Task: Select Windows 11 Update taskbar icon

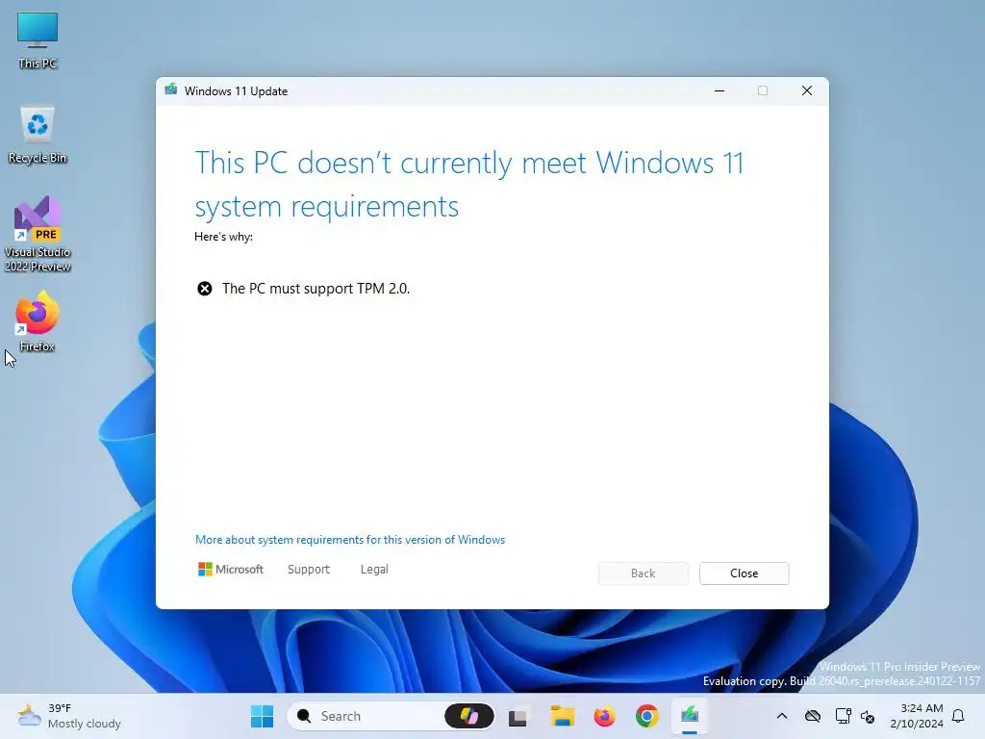Action: [690, 716]
